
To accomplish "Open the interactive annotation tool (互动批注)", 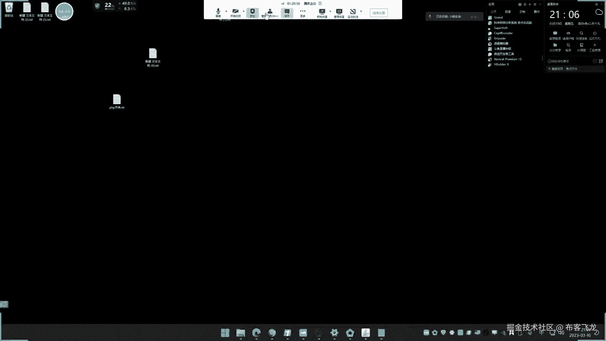I will pos(353,13).
